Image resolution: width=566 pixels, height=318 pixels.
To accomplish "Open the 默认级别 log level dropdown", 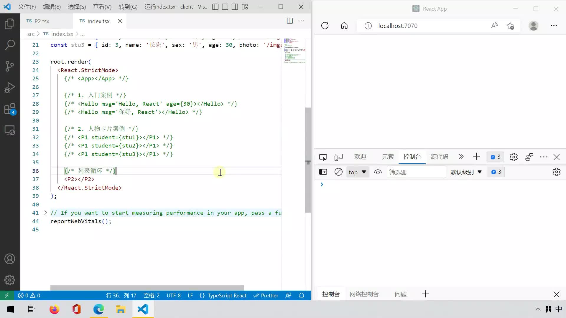I will (x=466, y=172).
